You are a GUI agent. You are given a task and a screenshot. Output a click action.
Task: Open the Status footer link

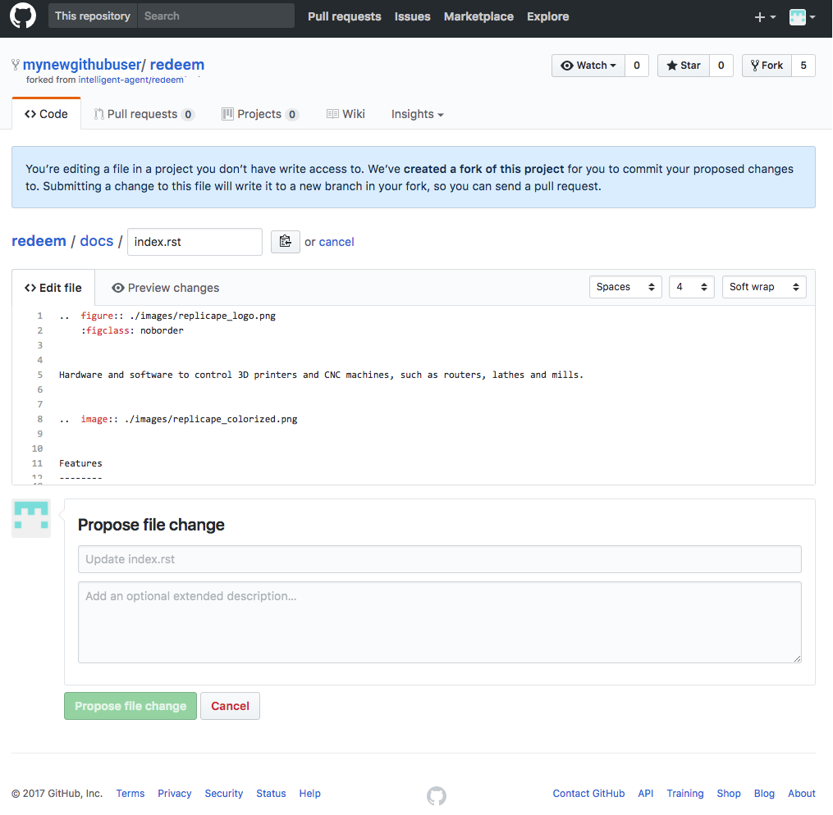271,793
